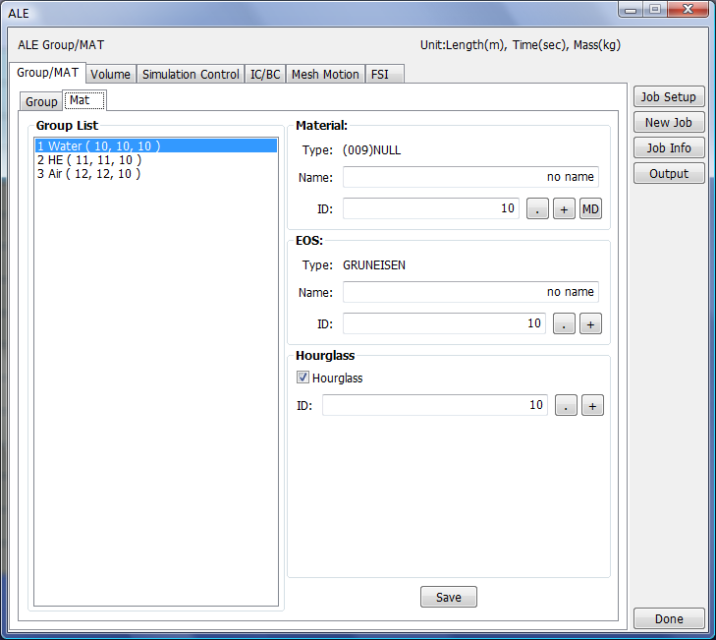
Task: Click the EOS ID input field
Action: (444, 323)
